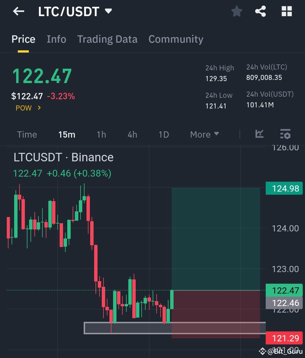305x358 pixels.
Task: Select the Info section
Action: click(56, 39)
